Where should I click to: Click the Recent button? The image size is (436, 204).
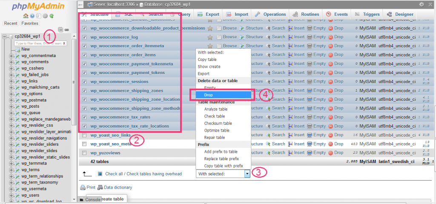coord(11,23)
